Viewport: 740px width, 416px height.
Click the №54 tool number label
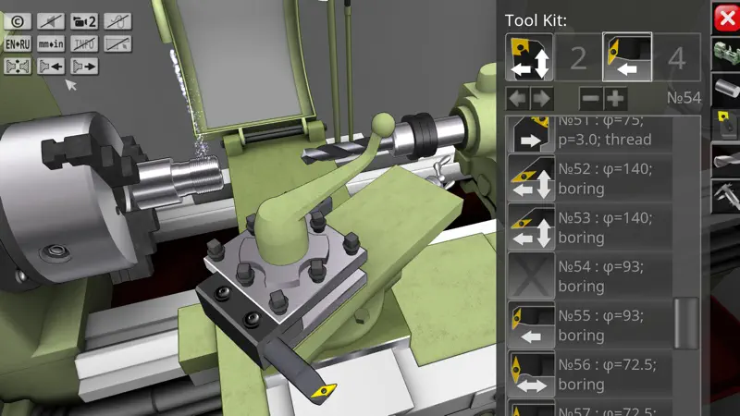(x=684, y=98)
